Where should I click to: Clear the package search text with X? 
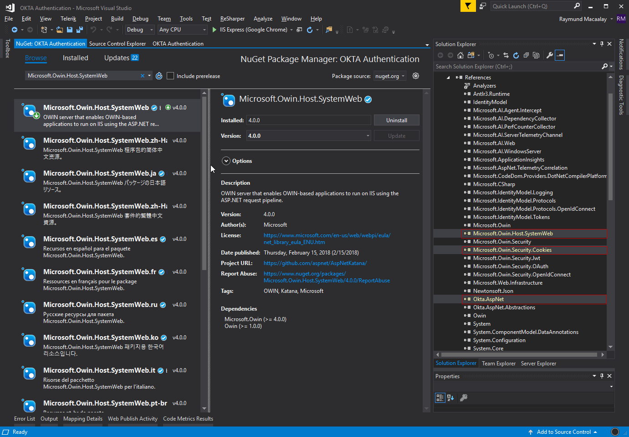143,76
